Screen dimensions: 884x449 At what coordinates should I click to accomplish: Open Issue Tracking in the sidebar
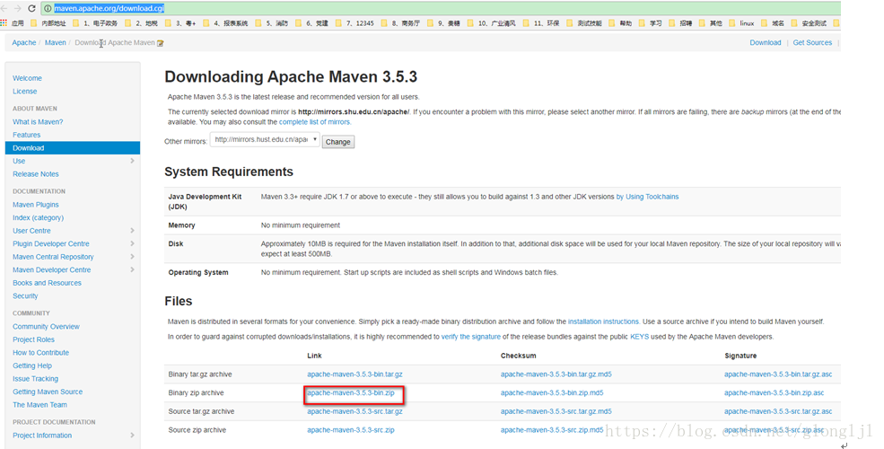click(x=36, y=379)
